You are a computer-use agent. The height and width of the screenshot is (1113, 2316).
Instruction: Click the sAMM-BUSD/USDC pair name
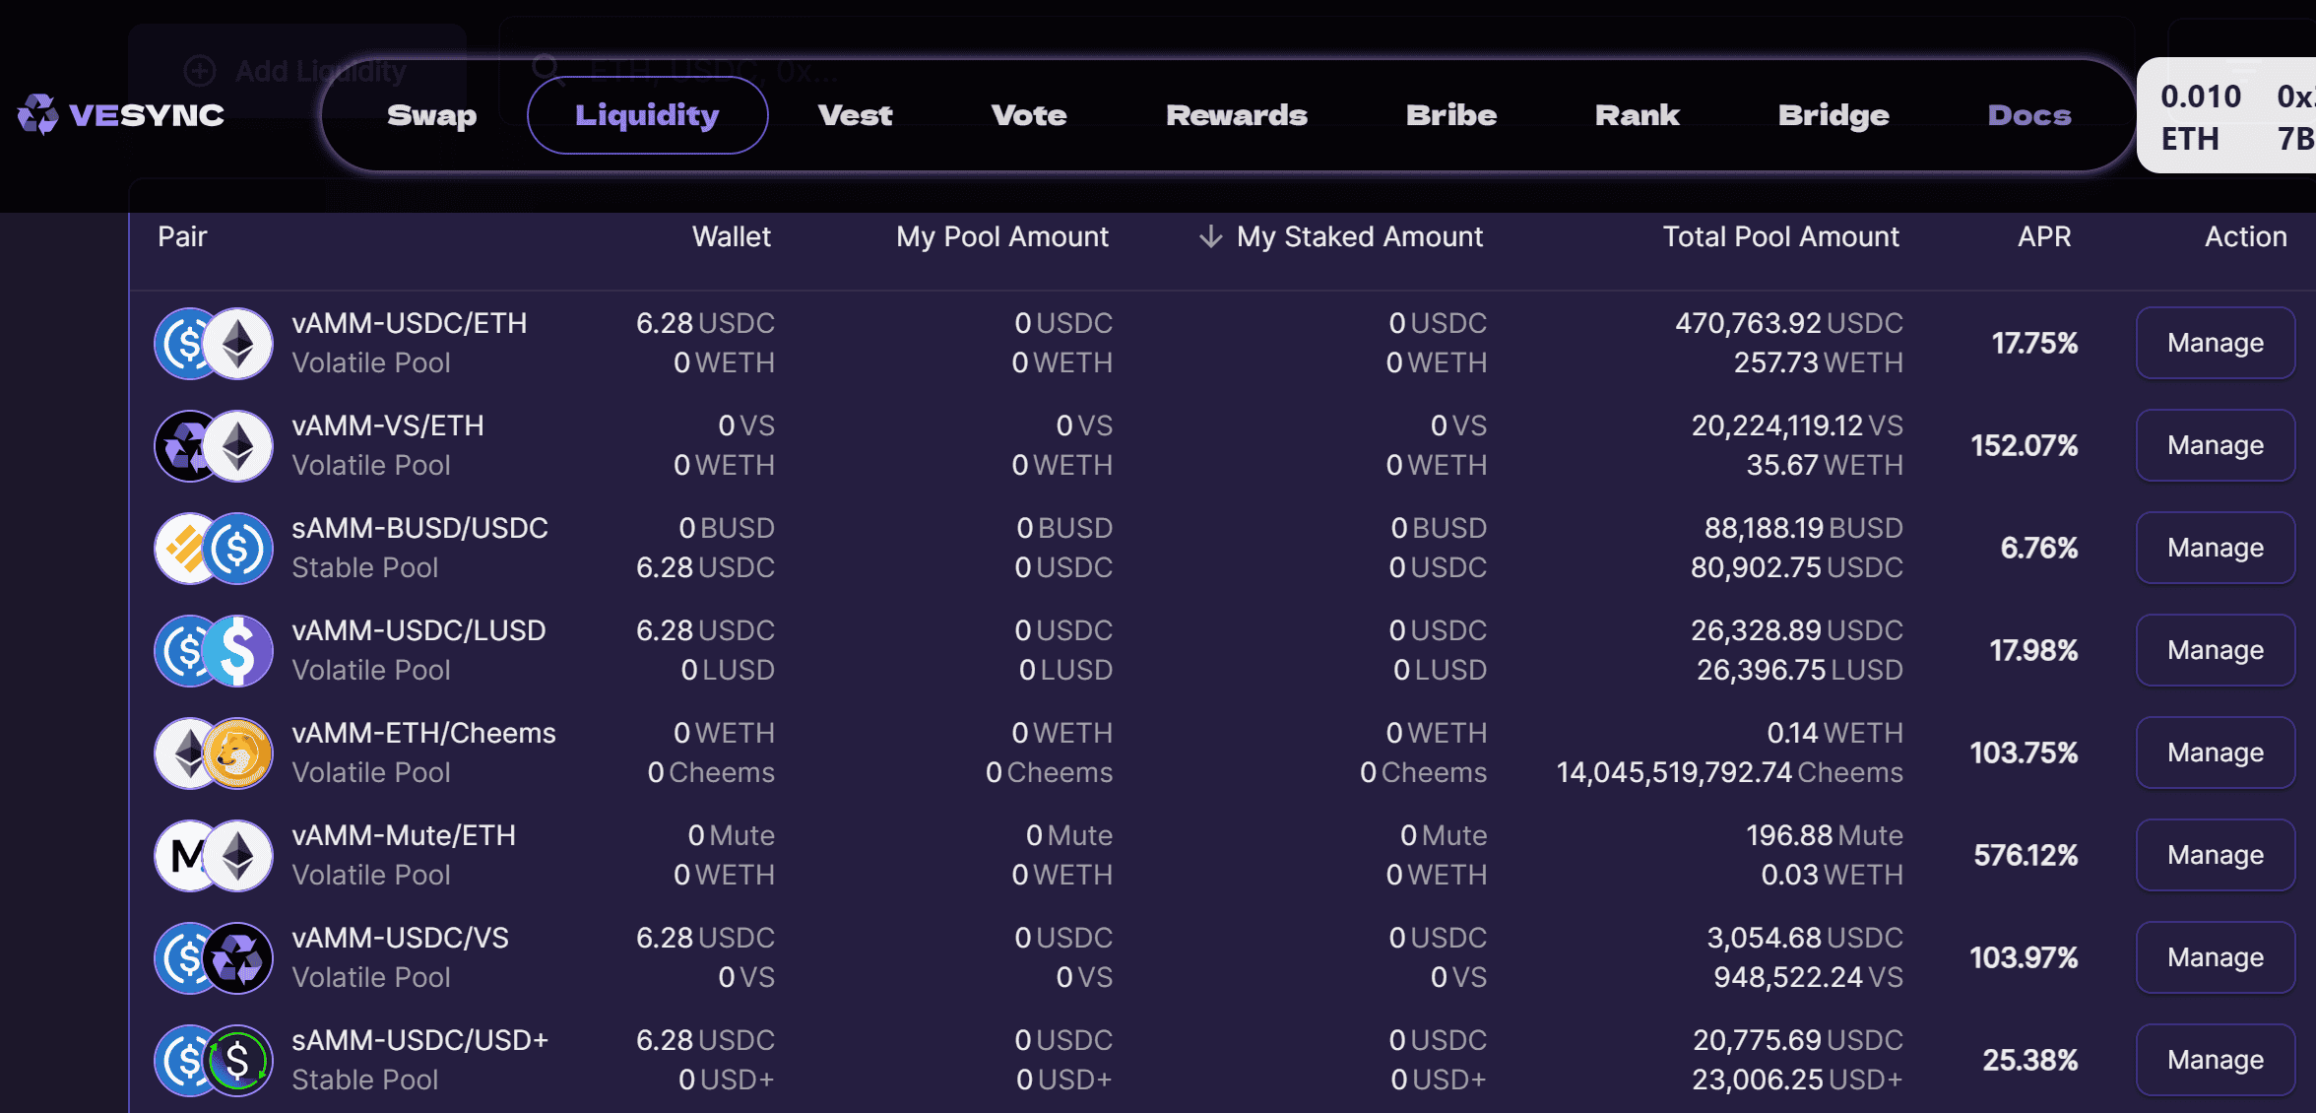point(419,529)
